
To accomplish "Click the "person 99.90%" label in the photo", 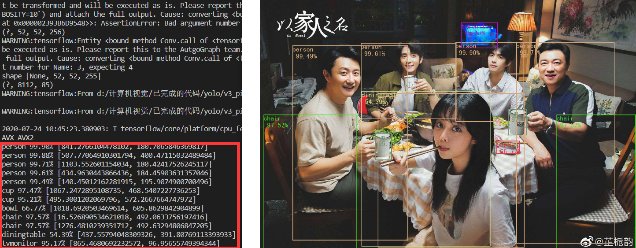I will 469,49.
